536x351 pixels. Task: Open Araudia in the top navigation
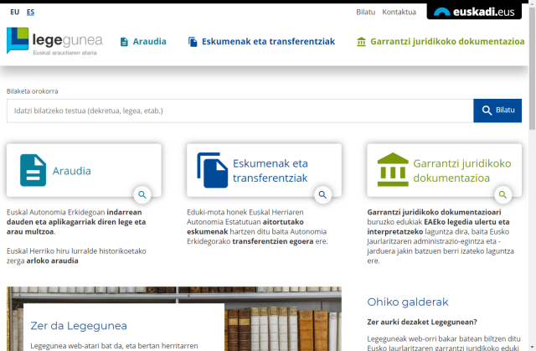143,41
